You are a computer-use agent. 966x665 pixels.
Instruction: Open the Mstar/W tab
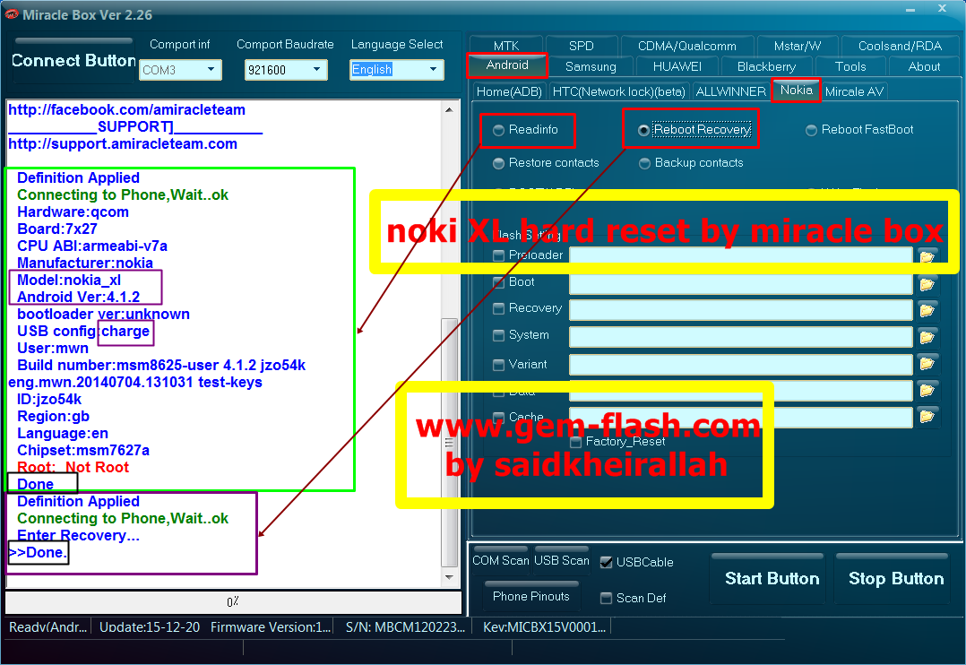tap(798, 46)
